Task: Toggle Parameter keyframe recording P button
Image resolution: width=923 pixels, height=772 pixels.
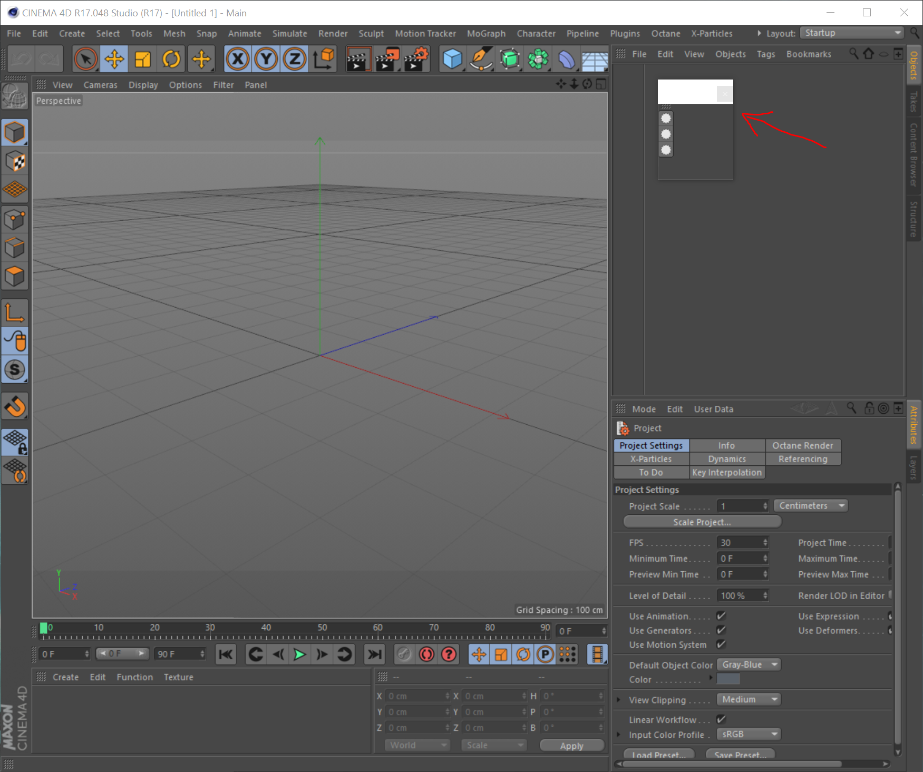Action: coord(546,654)
